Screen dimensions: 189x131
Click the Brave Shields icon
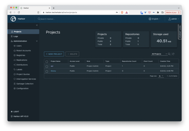tap(122, 12)
